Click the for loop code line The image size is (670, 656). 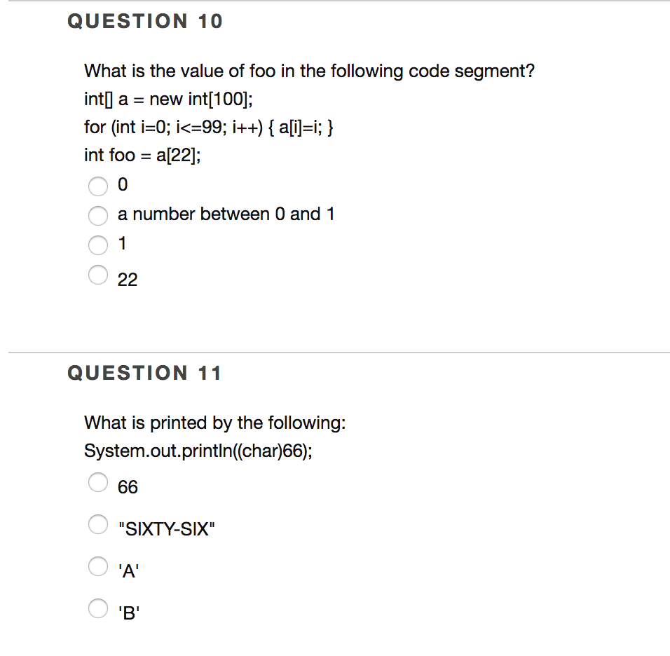tap(209, 127)
